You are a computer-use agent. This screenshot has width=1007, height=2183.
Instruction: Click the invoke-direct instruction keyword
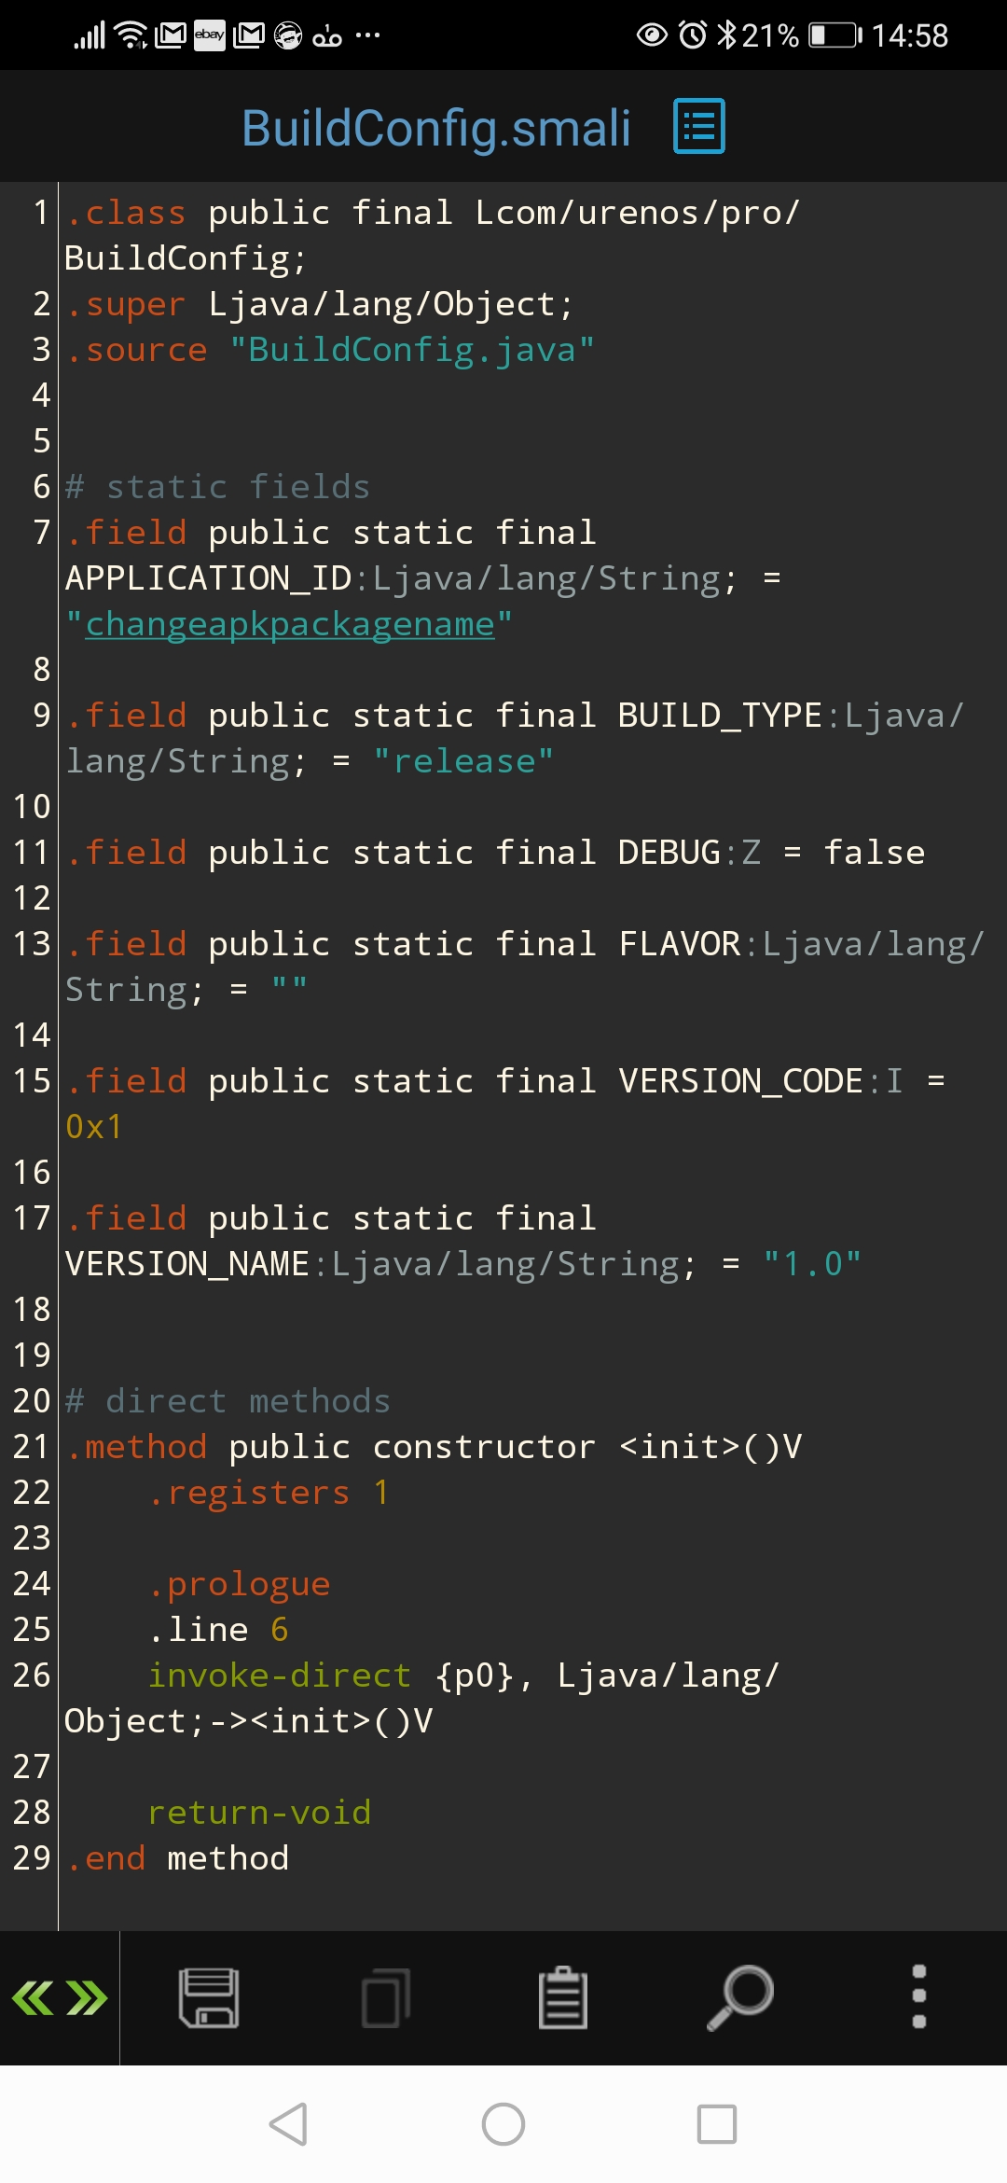(280, 1675)
